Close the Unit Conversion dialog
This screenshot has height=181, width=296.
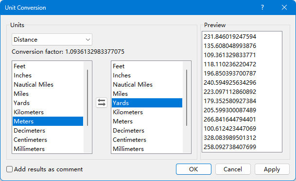tap(284, 8)
